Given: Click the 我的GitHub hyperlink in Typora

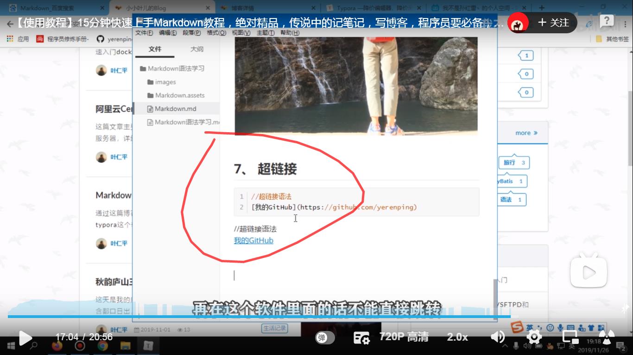Looking at the screenshot, I should pyautogui.click(x=253, y=240).
